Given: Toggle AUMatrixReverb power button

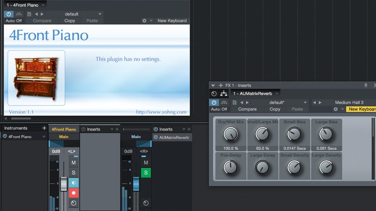Looking at the screenshot, I should click(214, 102).
